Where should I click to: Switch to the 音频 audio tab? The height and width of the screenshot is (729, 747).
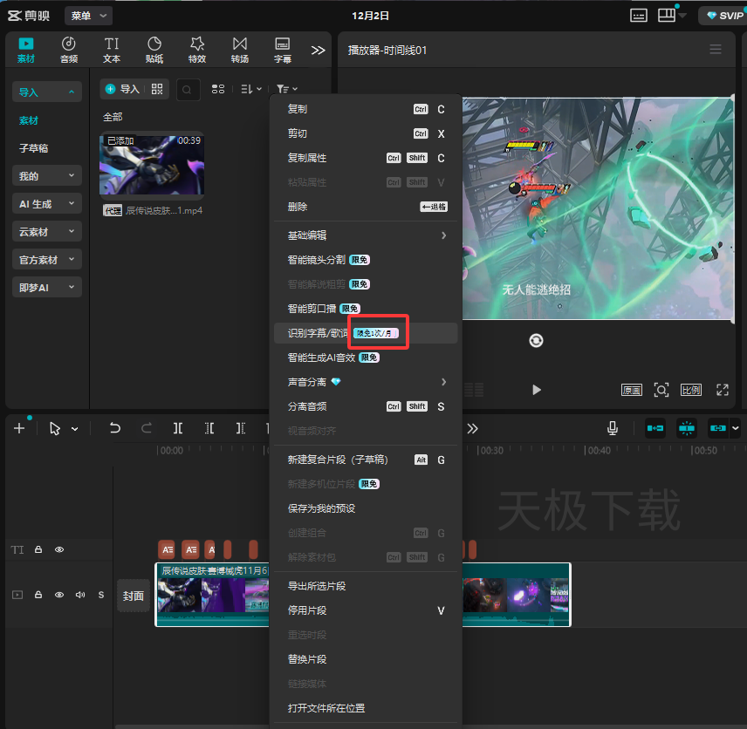click(x=69, y=50)
